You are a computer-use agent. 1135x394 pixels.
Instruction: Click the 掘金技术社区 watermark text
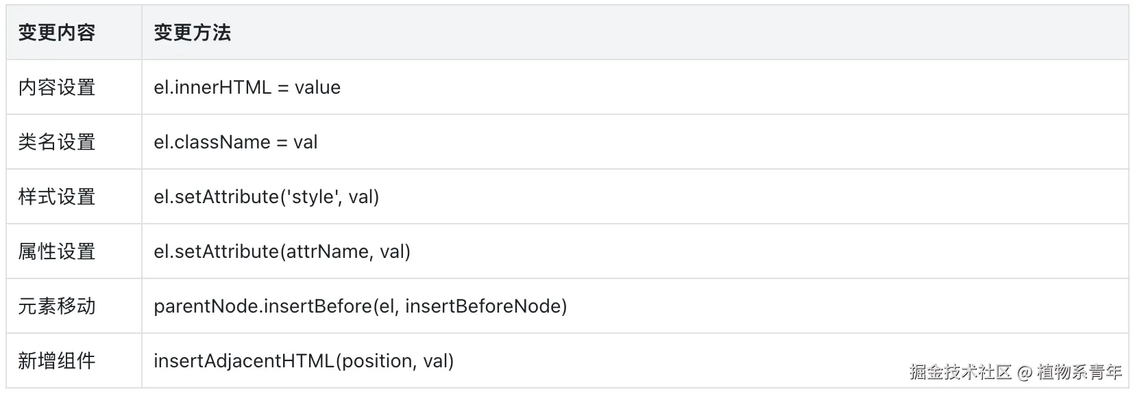pos(961,371)
